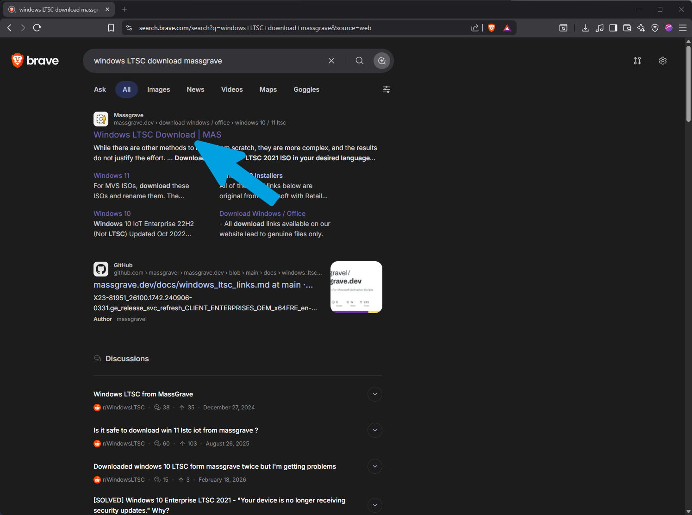Click the github.com breadcrumb path
The height and width of the screenshot is (515, 692).
pyautogui.click(x=218, y=273)
